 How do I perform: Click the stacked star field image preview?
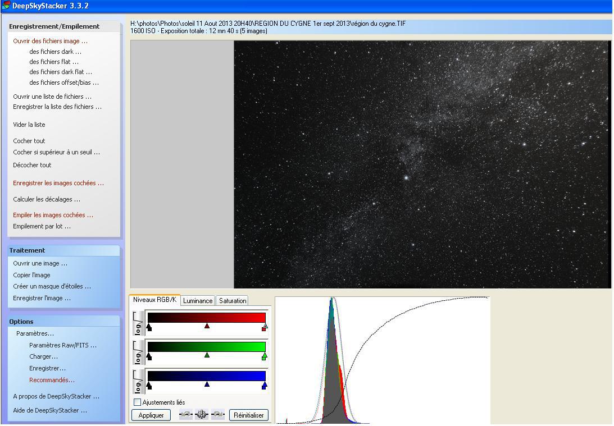point(422,164)
